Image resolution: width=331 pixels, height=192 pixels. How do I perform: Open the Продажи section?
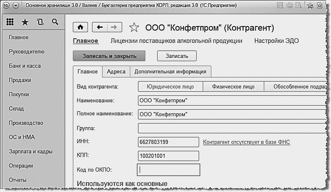pyautogui.click(x=20, y=80)
